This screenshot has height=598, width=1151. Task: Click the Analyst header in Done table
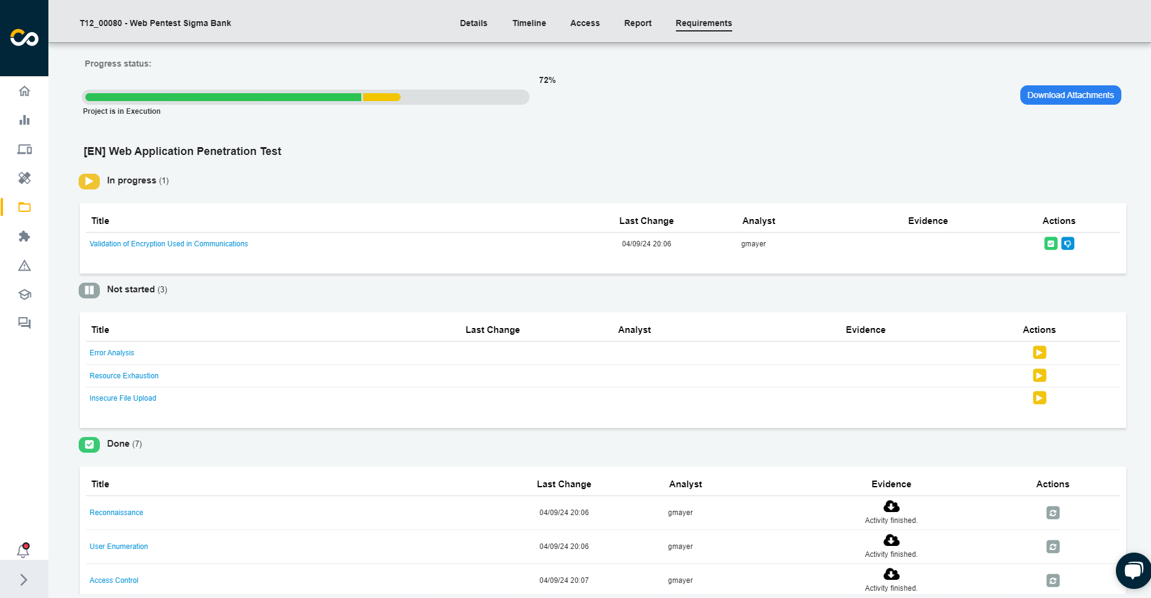[x=686, y=484]
